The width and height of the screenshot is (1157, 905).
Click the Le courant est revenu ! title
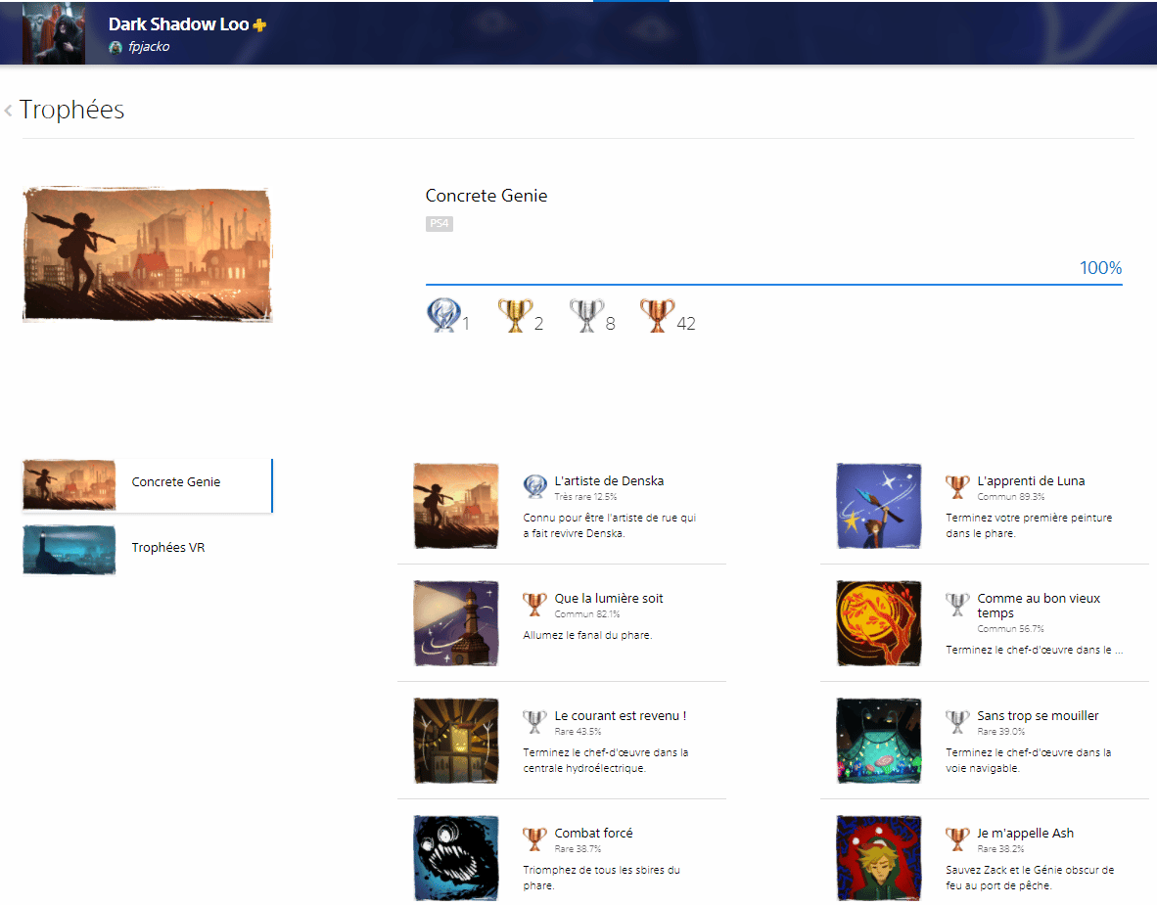(621, 715)
